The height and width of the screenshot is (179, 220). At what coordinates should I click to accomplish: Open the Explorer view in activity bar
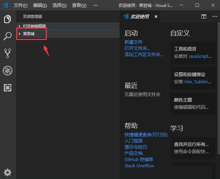point(8,19)
